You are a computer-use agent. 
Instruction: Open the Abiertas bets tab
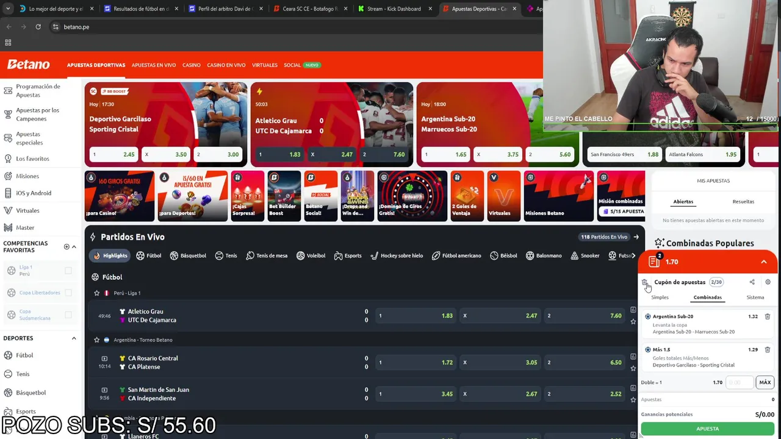click(x=683, y=202)
